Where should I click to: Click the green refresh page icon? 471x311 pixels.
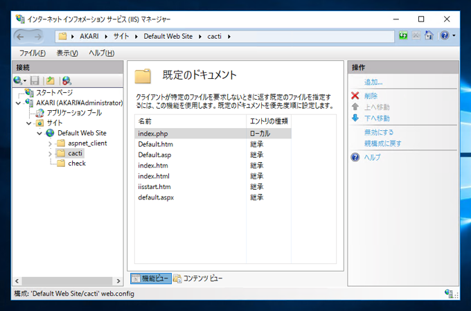pos(403,36)
